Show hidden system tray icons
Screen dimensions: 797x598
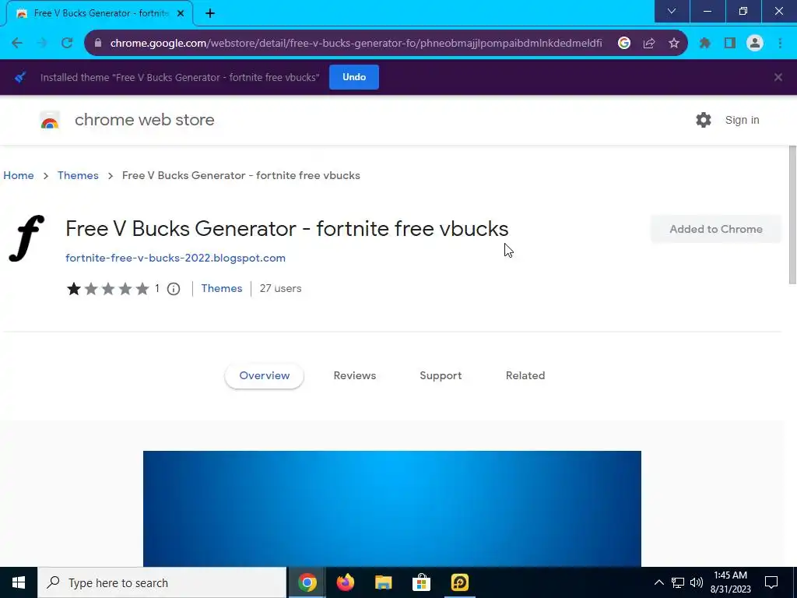658,582
